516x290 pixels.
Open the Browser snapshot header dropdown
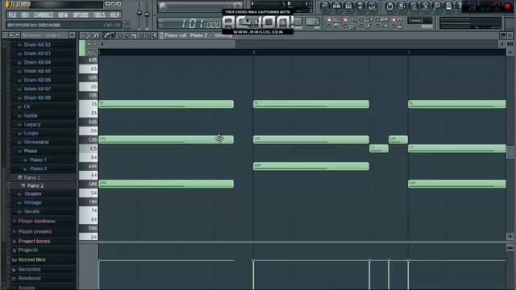(44, 35)
